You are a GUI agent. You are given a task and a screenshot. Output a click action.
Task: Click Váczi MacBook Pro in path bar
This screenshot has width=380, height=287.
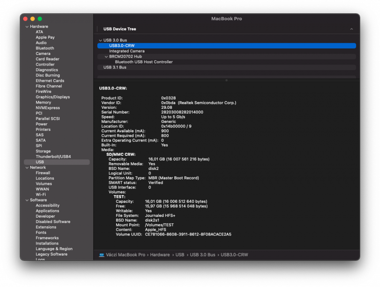click(x=125, y=255)
